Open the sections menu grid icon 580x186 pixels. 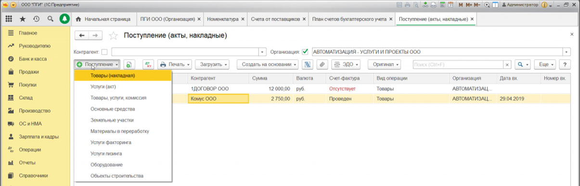click(x=8, y=19)
